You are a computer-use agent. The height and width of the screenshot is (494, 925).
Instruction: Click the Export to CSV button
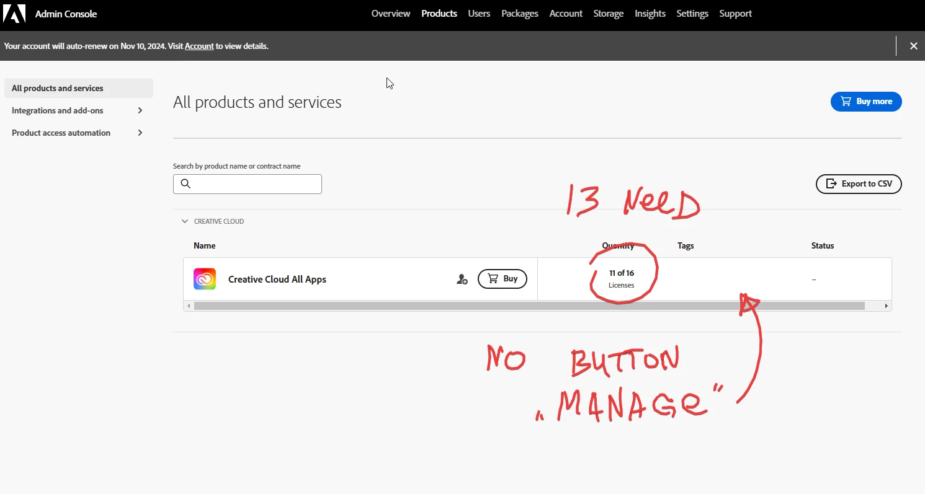click(x=859, y=184)
